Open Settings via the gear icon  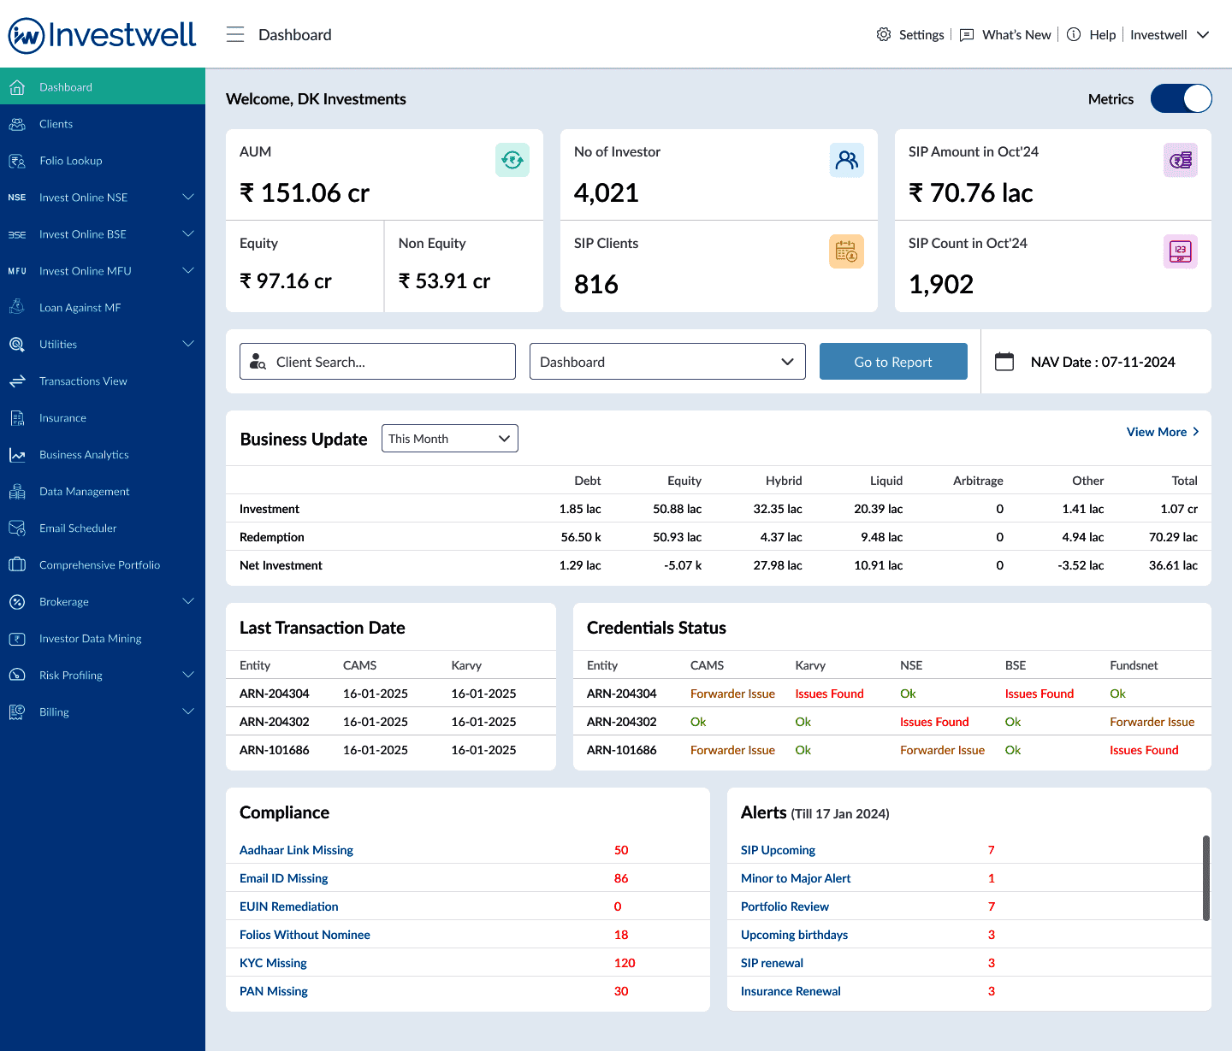884,34
